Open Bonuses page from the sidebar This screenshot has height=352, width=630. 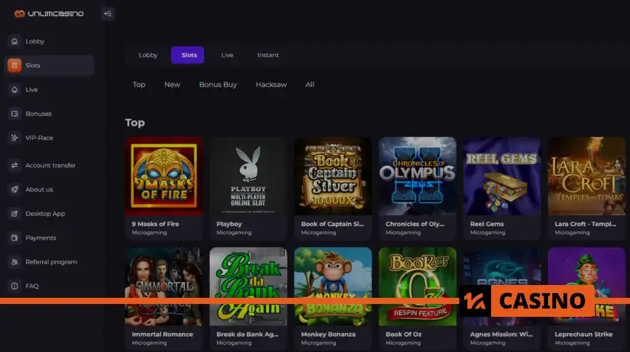pyautogui.click(x=39, y=114)
